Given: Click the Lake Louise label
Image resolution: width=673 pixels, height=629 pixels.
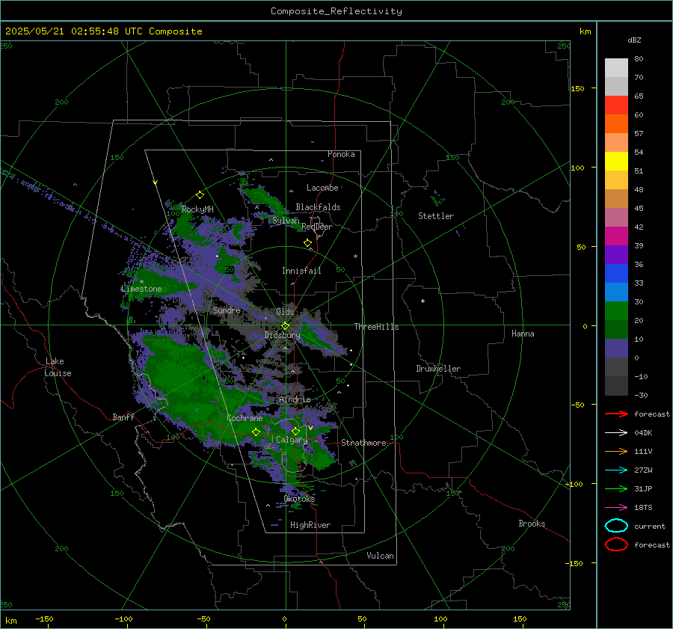Looking at the screenshot, I should 58,367.
